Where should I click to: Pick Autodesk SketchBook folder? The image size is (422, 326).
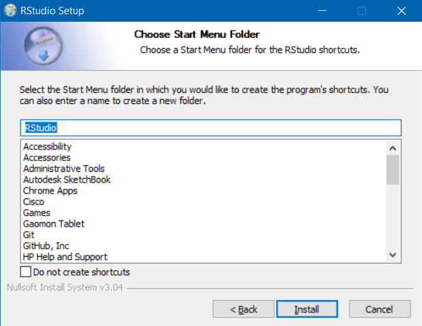pos(66,180)
